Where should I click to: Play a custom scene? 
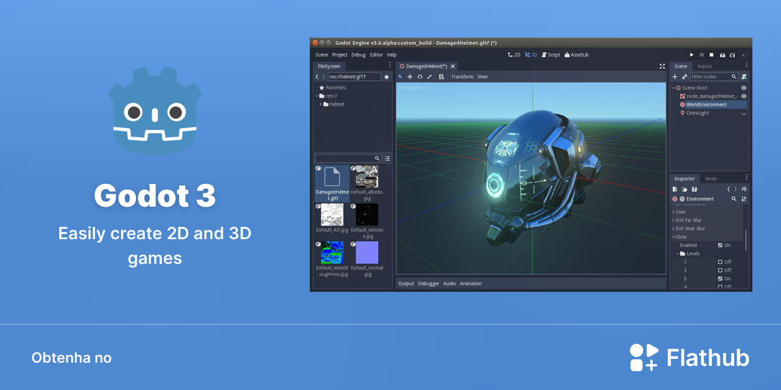click(x=732, y=55)
